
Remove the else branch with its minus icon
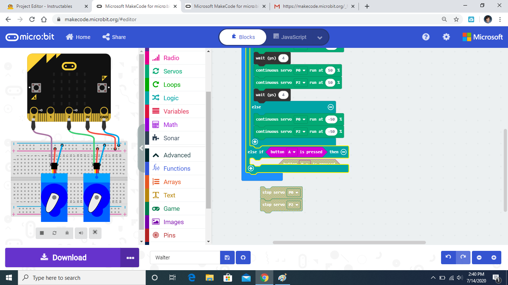point(330,107)
